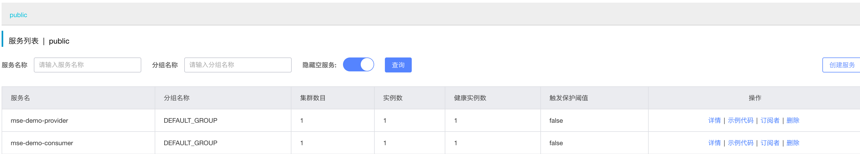This screenshot has height=154, width=860.
Task: Open 详情 for mse-demo-provider
Action: 714,120
